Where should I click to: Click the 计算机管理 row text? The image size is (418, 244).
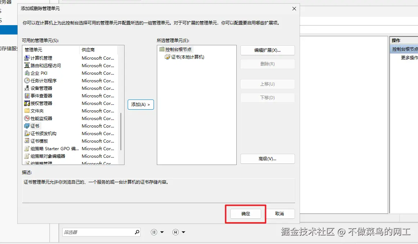(41, 58)
